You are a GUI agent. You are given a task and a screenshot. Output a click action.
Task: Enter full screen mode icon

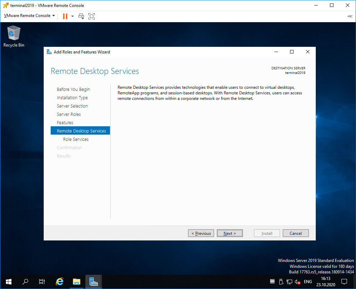tap(92, 16)
